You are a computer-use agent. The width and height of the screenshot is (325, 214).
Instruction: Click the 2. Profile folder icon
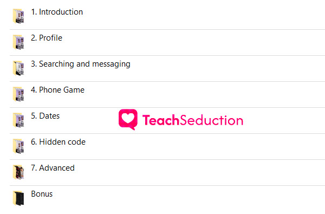(x=18, y=42)
